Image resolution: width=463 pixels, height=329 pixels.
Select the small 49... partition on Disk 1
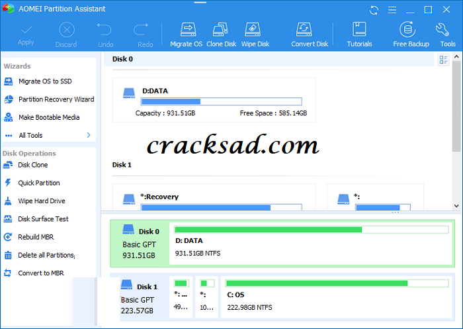181,297
